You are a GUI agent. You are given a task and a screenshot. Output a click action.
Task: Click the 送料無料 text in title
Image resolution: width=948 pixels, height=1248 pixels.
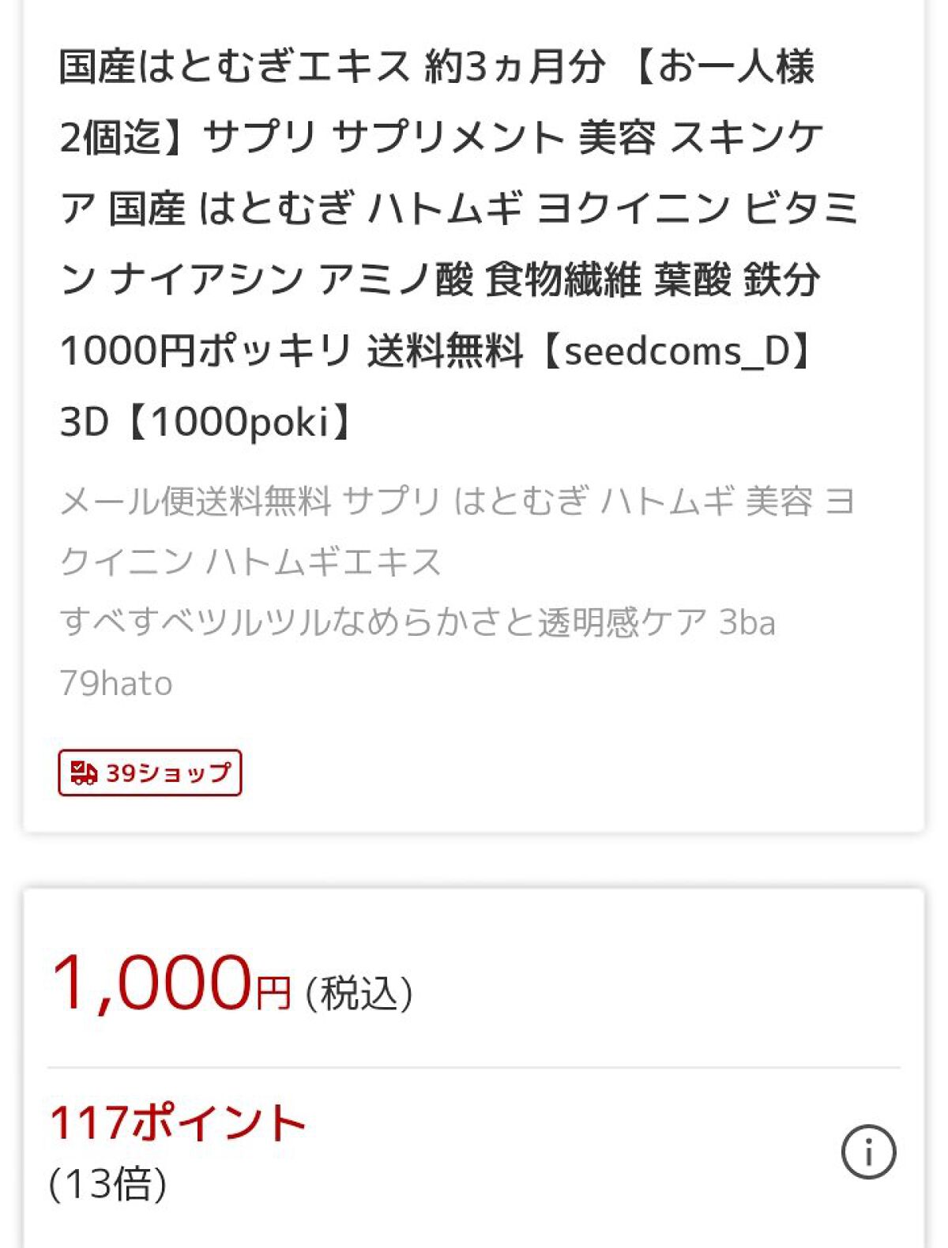(x=445, y=351)
